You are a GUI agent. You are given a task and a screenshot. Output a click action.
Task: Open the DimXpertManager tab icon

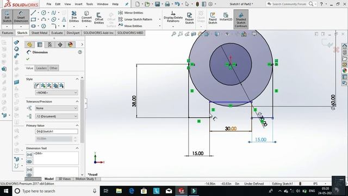60,45
